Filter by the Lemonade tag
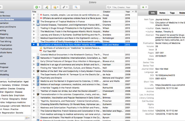 click(15, 106)
